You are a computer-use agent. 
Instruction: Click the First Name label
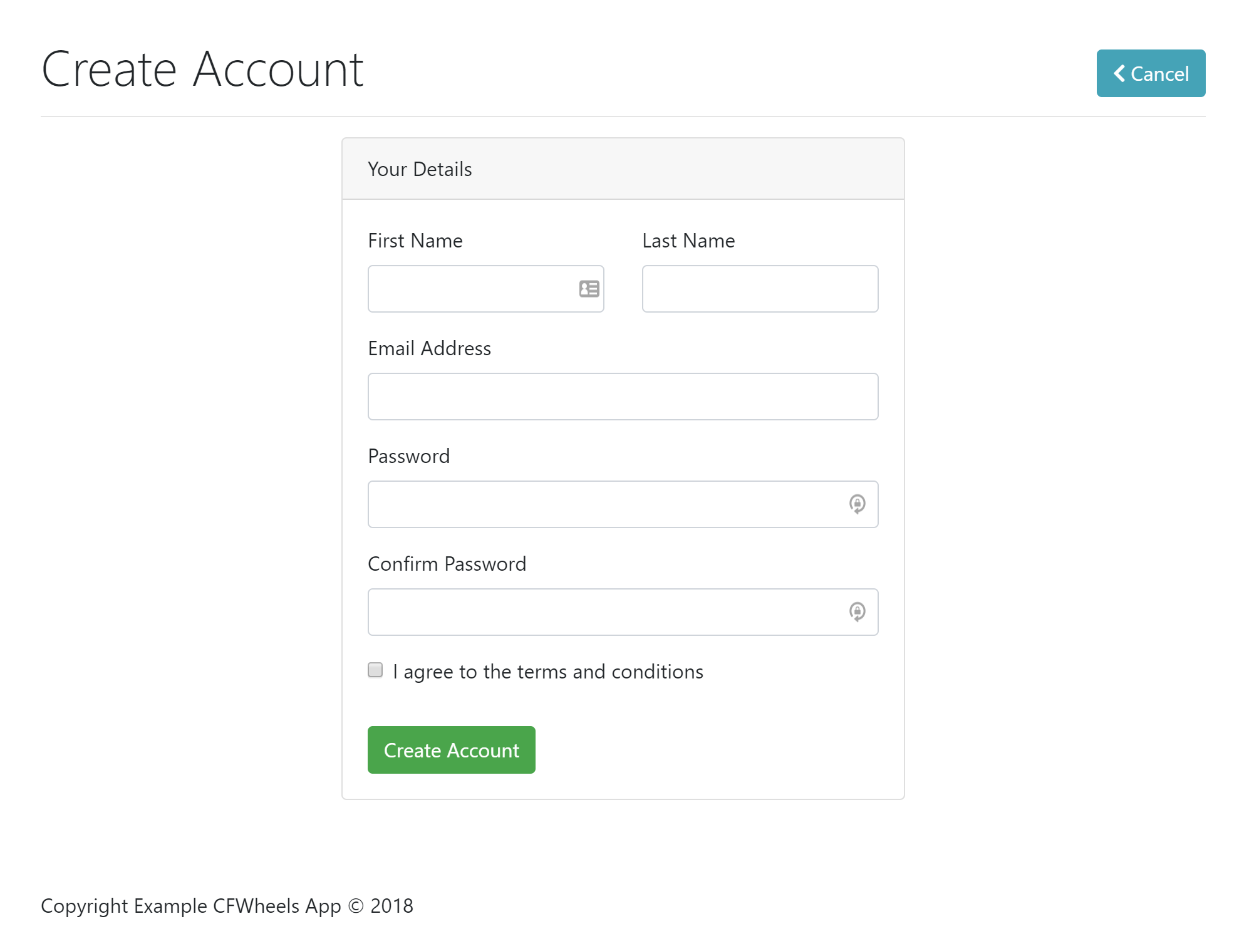pyautogui.click(x=415, y=241)
